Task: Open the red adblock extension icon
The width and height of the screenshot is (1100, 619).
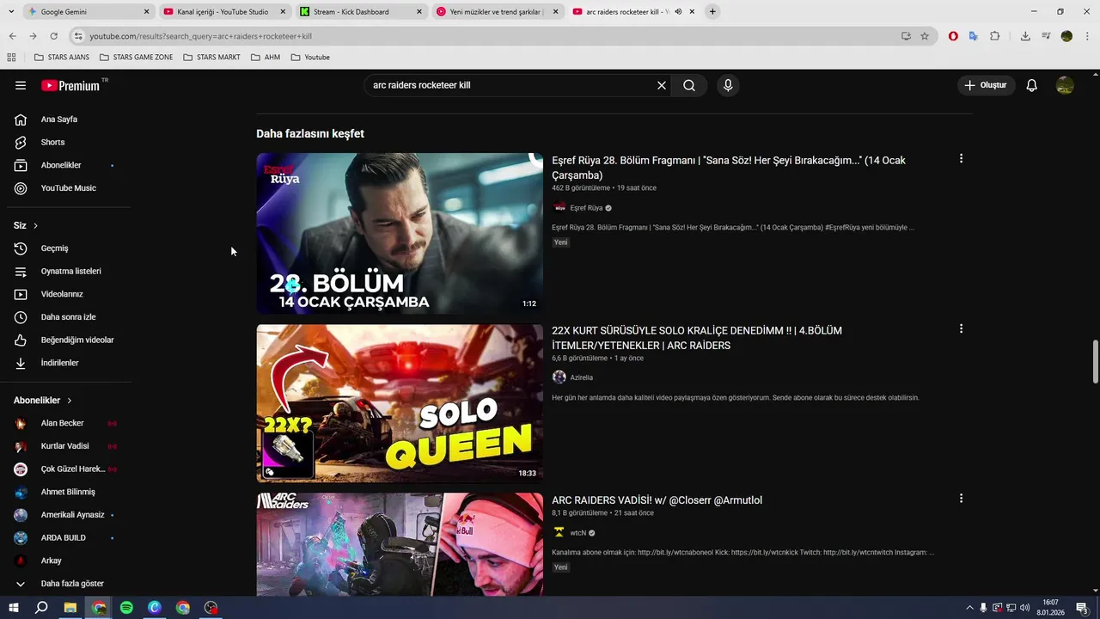Action: click(953, 36)
